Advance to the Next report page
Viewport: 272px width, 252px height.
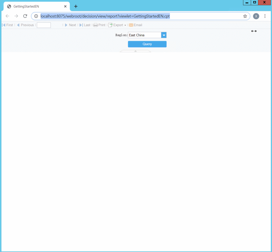click(x=71, y=25)
